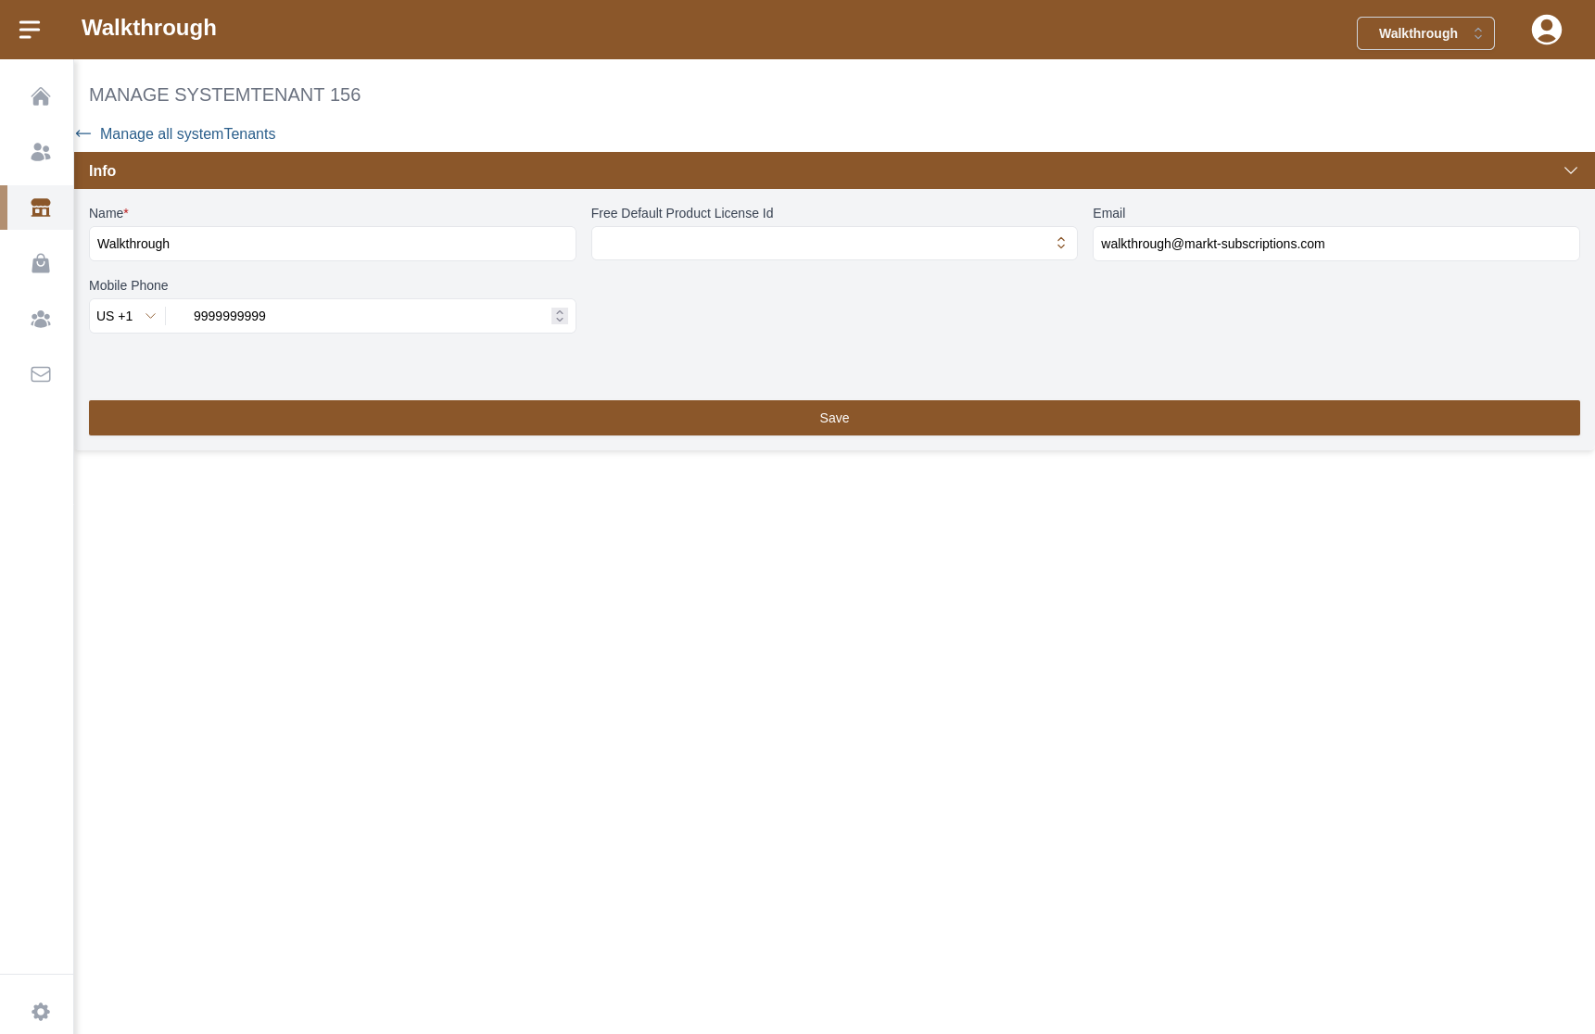
Task: Click the mobile phone number field
Action: (361, 316)
